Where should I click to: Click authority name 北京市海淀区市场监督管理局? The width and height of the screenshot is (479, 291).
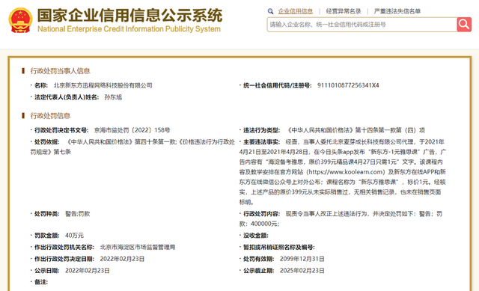click(x=138, y=247)
